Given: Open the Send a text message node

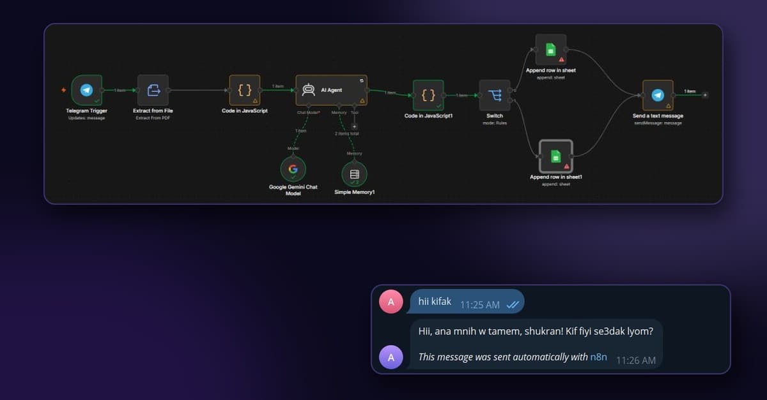Looking at the screenshot, I should click(x=658, y=96).
